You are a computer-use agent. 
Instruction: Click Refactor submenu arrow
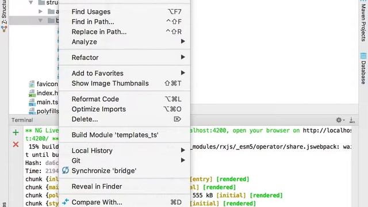coord(183,57)
